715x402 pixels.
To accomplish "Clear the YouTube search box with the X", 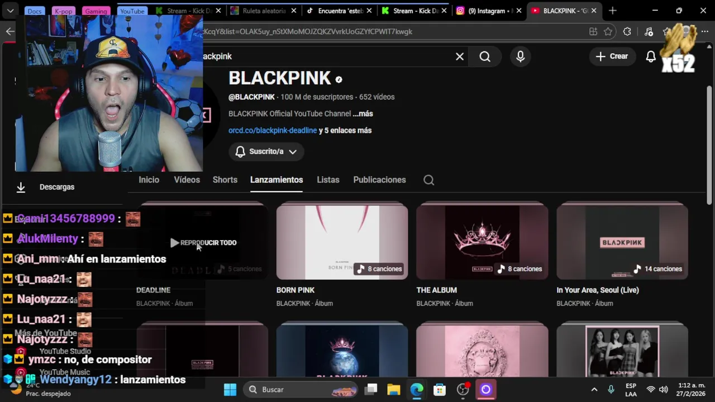I will pos(460,56).
